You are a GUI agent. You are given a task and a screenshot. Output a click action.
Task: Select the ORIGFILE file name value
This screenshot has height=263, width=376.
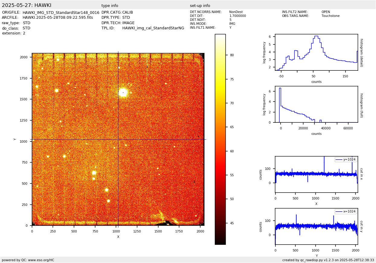(x=61, y=12)
